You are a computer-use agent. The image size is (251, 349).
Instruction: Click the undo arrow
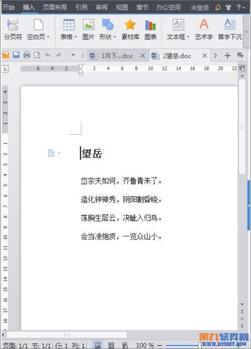(48, 55)
